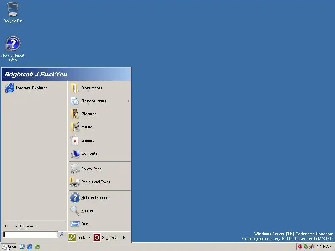The height and width of the screenshot is (251, 335).
Task: Expand All Programs
Action: (34, 226)
